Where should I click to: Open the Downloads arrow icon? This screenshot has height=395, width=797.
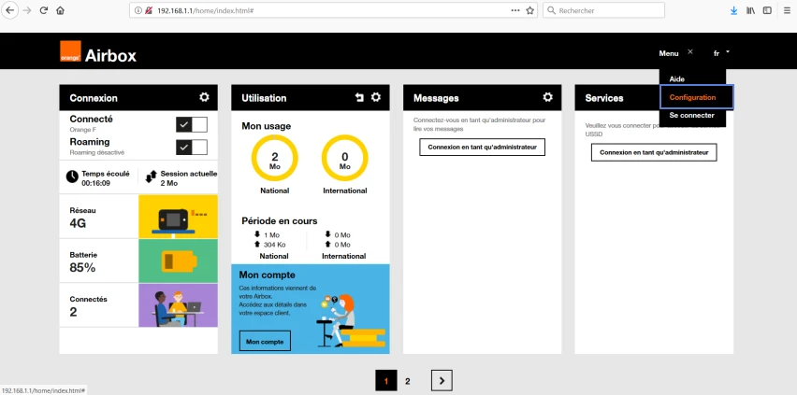point(733,10)
